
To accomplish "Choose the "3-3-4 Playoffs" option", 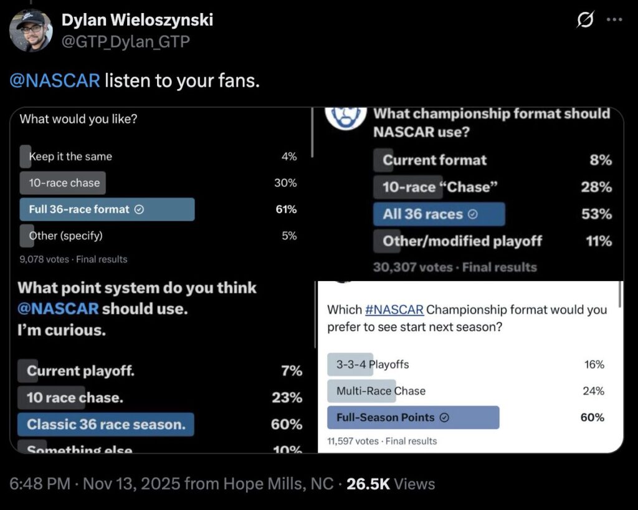I will click(373, 365).
